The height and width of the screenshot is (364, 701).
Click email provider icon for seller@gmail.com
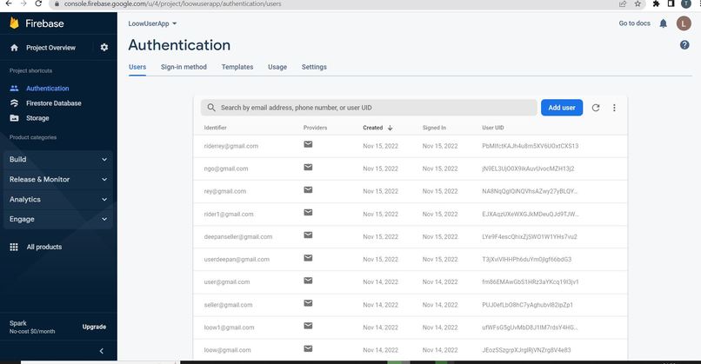point(308,303)
